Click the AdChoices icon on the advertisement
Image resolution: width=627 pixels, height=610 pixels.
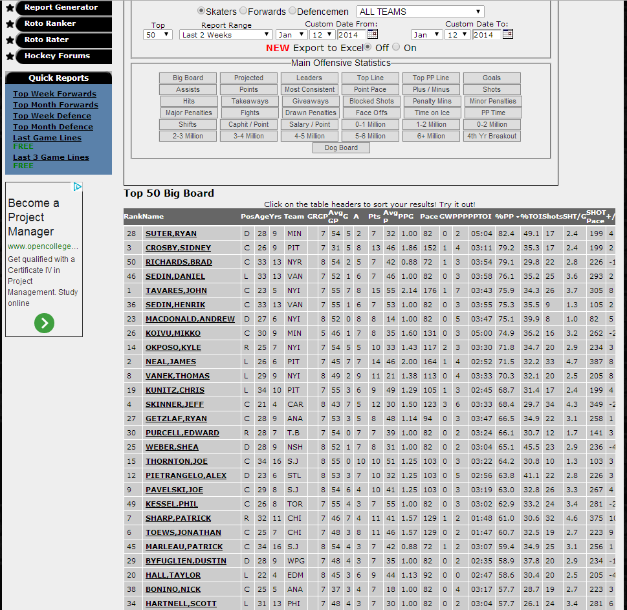point(78,187)
